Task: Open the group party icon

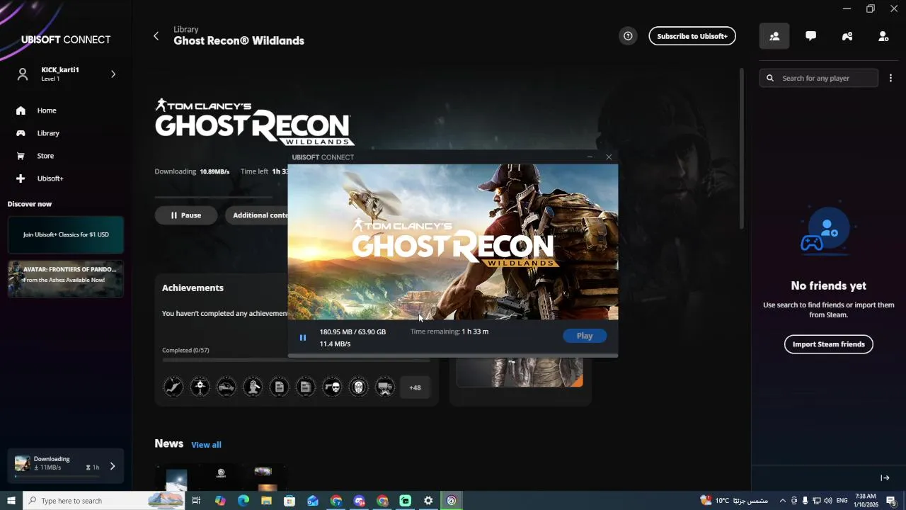Action: point(847,36)
